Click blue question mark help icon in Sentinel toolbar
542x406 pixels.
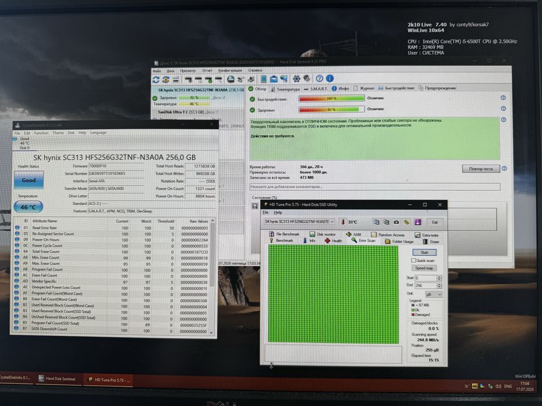point(320,79)
